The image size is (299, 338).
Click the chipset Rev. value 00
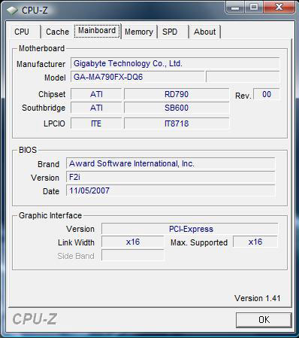coord(267,94)
